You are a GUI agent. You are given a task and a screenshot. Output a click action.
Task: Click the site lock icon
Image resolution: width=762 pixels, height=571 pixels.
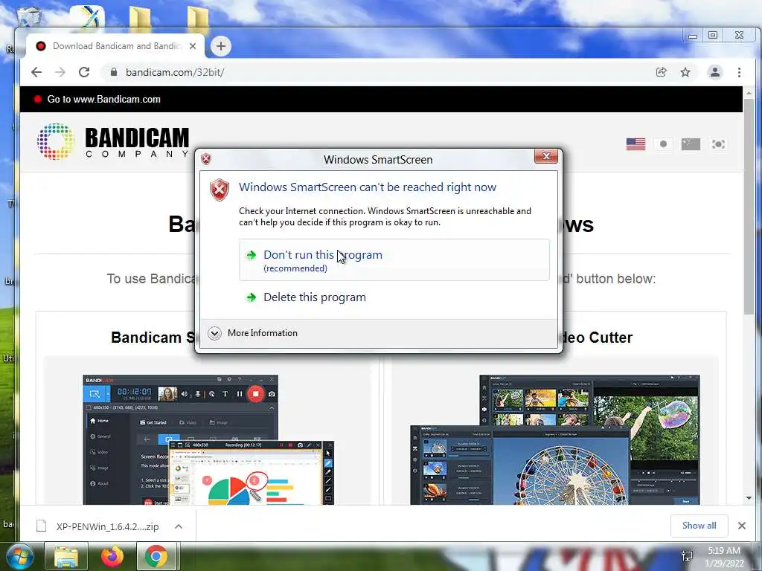[114, 72]
